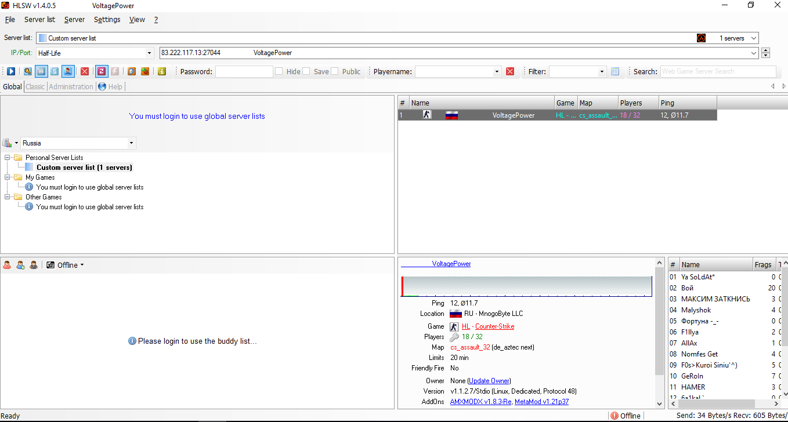Viewport: 788px width, 422px height.
Task: Click the Offline icon in status bar
Action: (615, 416)
